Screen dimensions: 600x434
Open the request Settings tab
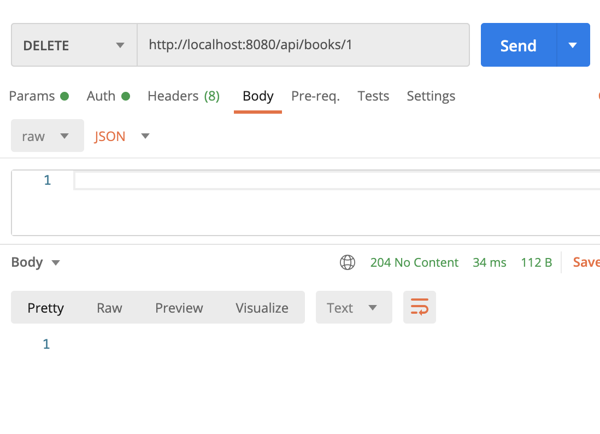pos(431,96)
